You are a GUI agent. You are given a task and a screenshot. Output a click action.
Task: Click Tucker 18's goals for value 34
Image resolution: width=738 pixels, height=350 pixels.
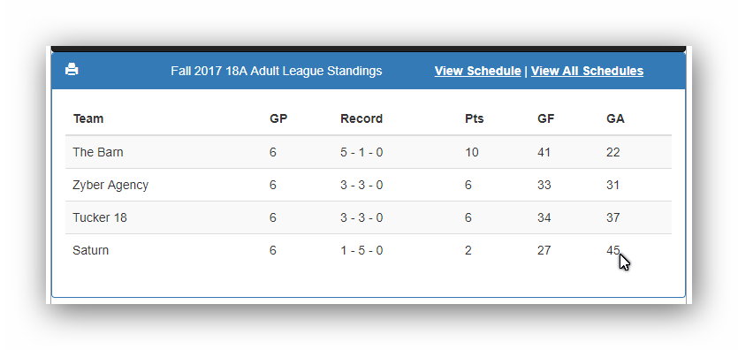(x=544, y=217)
